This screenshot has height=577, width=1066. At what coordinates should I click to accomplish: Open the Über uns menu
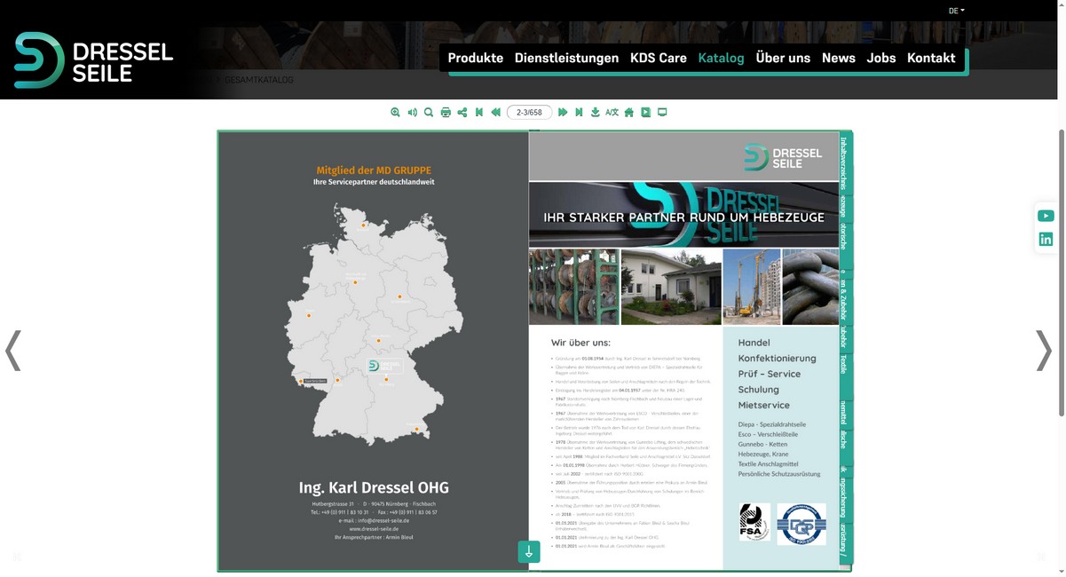(x=783, y=58)
